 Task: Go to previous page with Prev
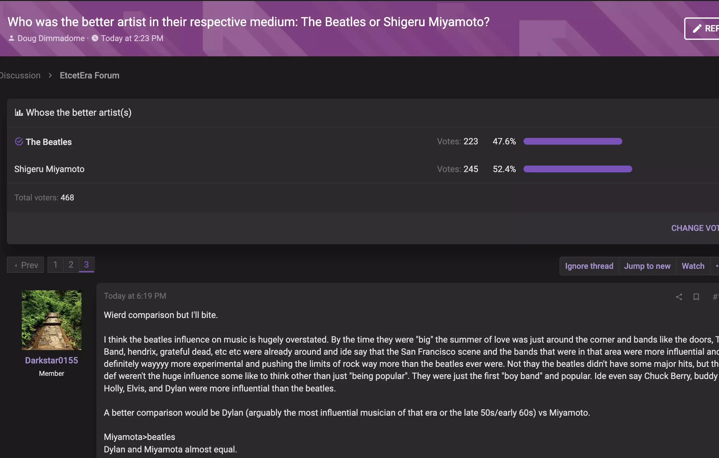[25, 265]
